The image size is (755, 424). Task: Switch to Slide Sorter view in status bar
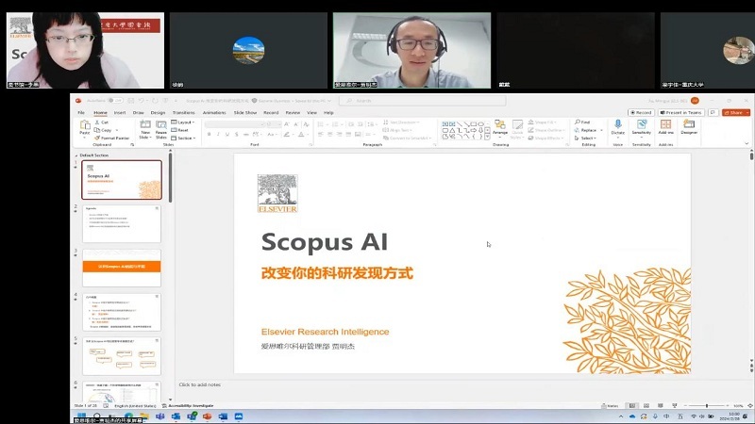click(x=646, y=406)
